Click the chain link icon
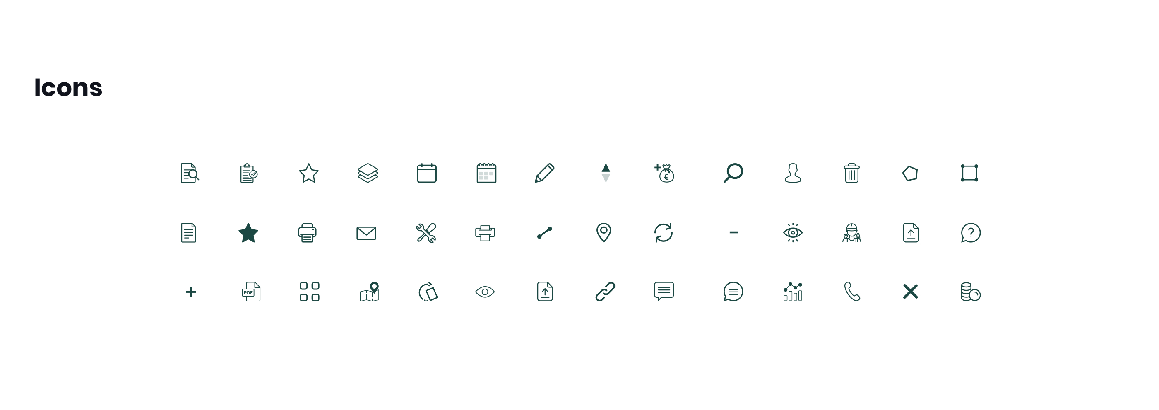 [x=605, y=292]
